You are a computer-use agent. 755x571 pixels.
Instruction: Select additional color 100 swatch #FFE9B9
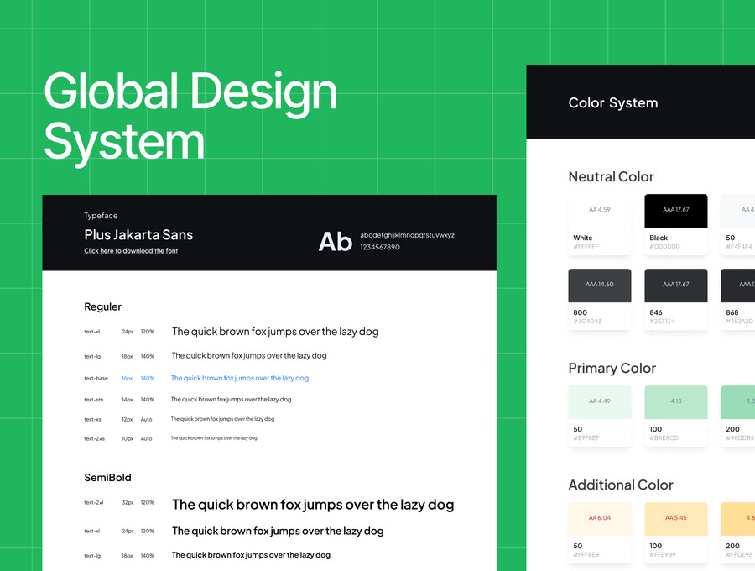[x=676, y=533]
